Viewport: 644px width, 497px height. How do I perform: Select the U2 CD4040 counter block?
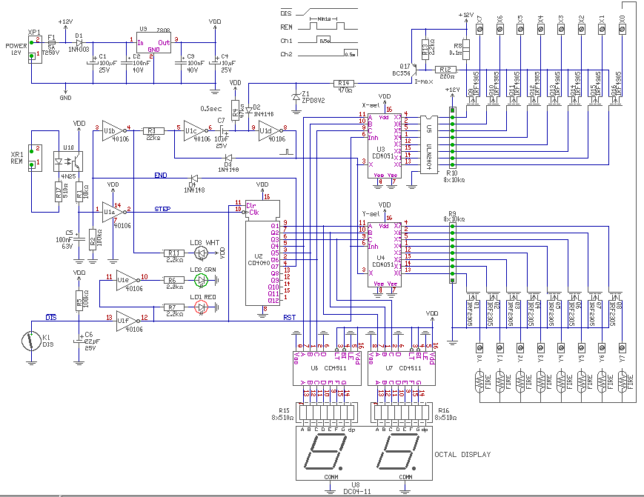coord(262,253)
